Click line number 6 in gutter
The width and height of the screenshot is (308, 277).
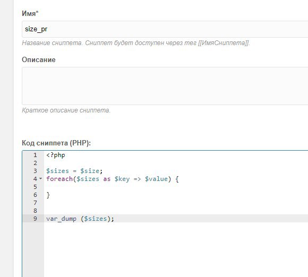click(35, 195)
